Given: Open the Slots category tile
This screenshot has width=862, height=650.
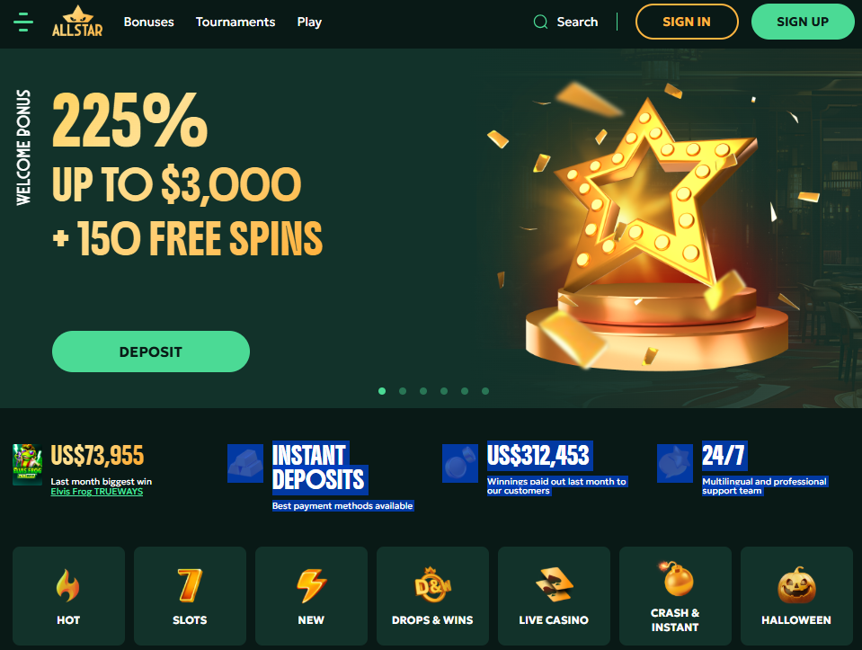Looking at the screenshot, I should [x=191, y=595].
